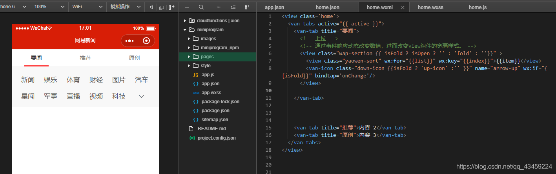This screenshot has height=174, width=556.
Task: Click the dock simulator panel arrow icon
Action: pyautogui.click(x=171, y=7)
